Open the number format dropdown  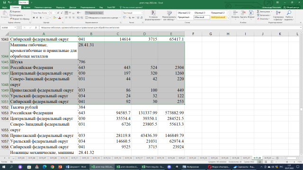pos(142,13)
